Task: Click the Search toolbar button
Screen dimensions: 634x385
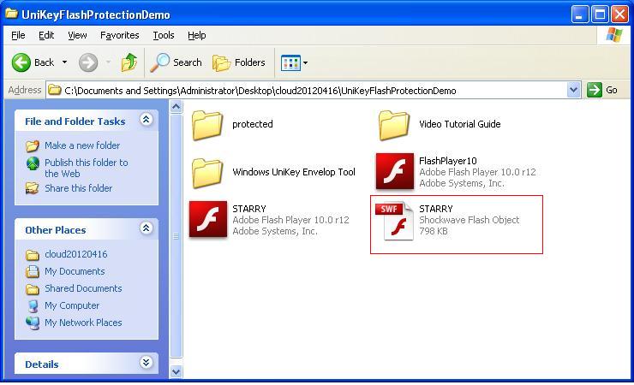Action: 176,62
